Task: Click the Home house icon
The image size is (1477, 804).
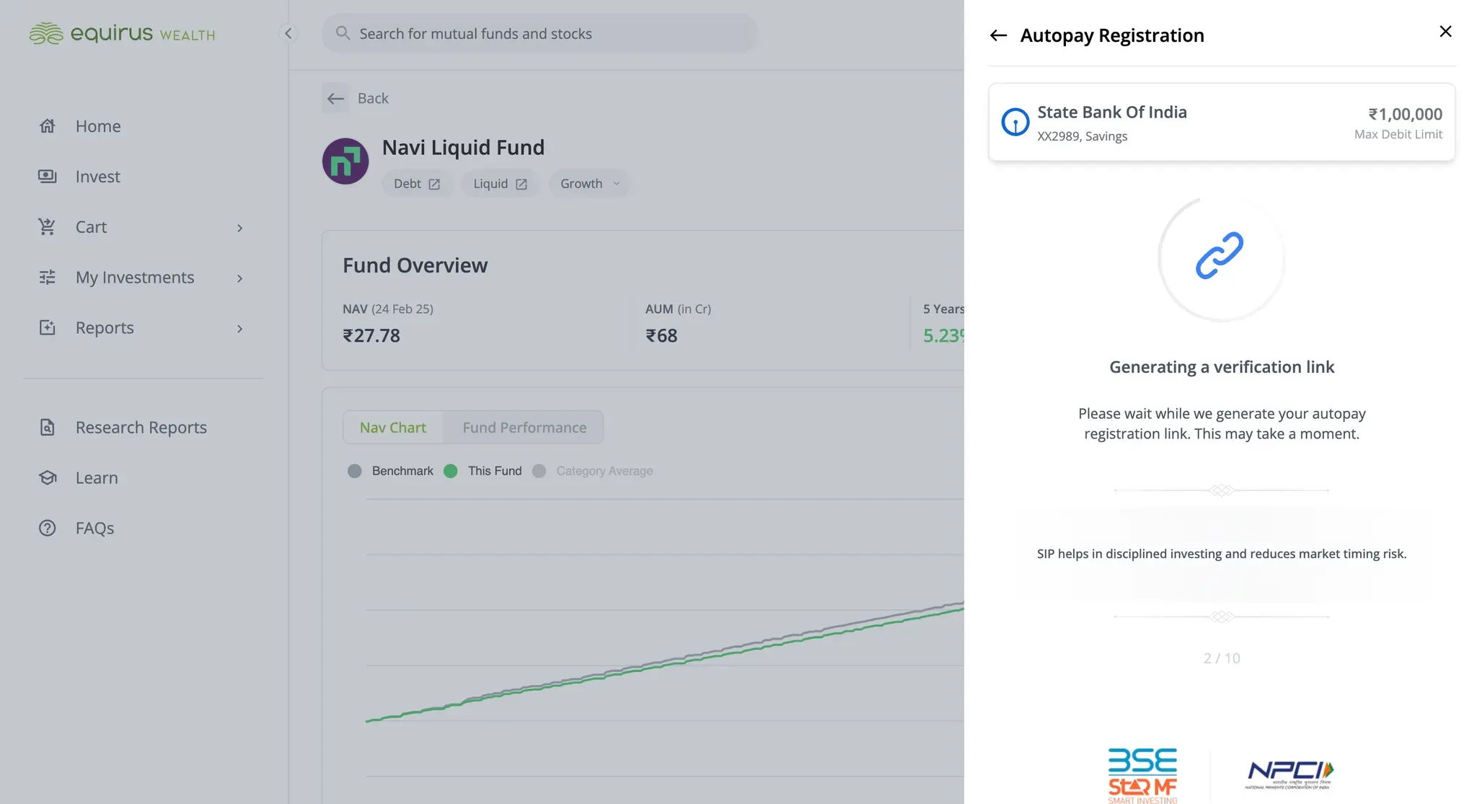Action: 48,126
